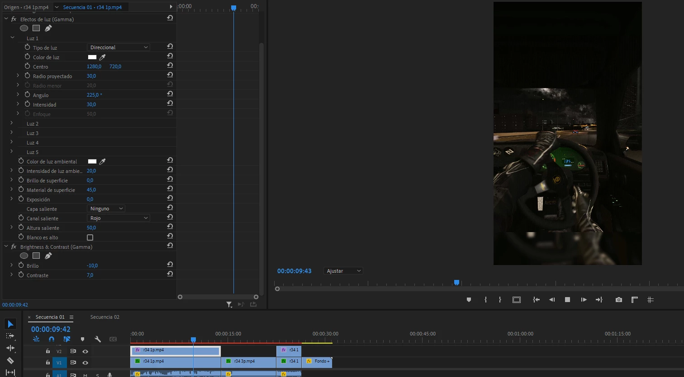The height and width of the screenshot is (377, 684).
Task: Select Track Select Forward tool
Action: point(10,336)
